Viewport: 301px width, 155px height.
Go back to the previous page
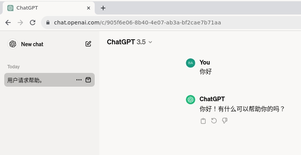pyautogui.click(x=8, y=23)
